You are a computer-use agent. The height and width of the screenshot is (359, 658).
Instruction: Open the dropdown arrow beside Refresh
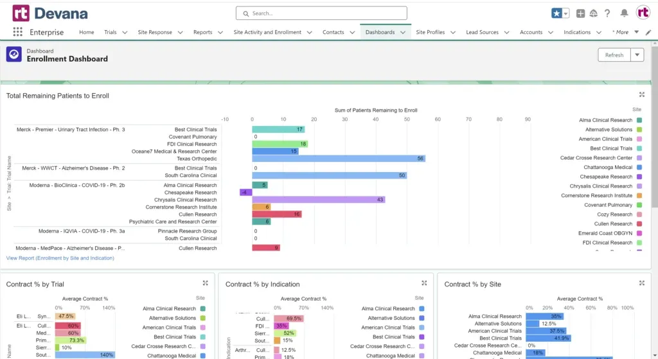pyautogui.click(x=637, y=55)
